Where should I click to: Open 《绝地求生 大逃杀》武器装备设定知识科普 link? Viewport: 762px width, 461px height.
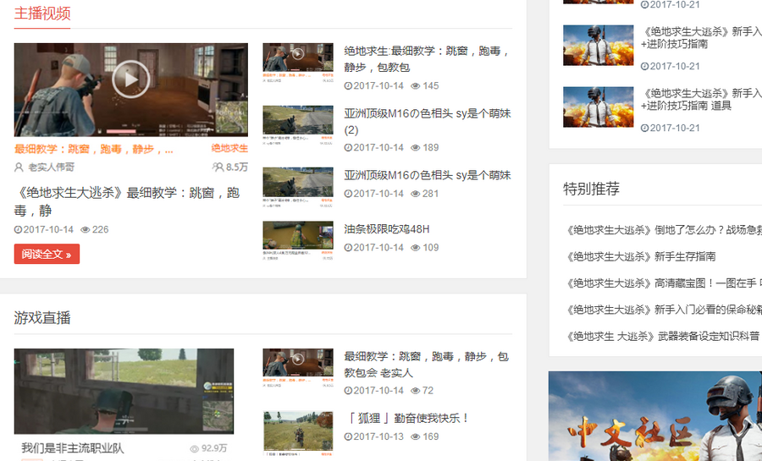pos(662,336)
